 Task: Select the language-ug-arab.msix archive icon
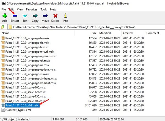pos(3,56)
